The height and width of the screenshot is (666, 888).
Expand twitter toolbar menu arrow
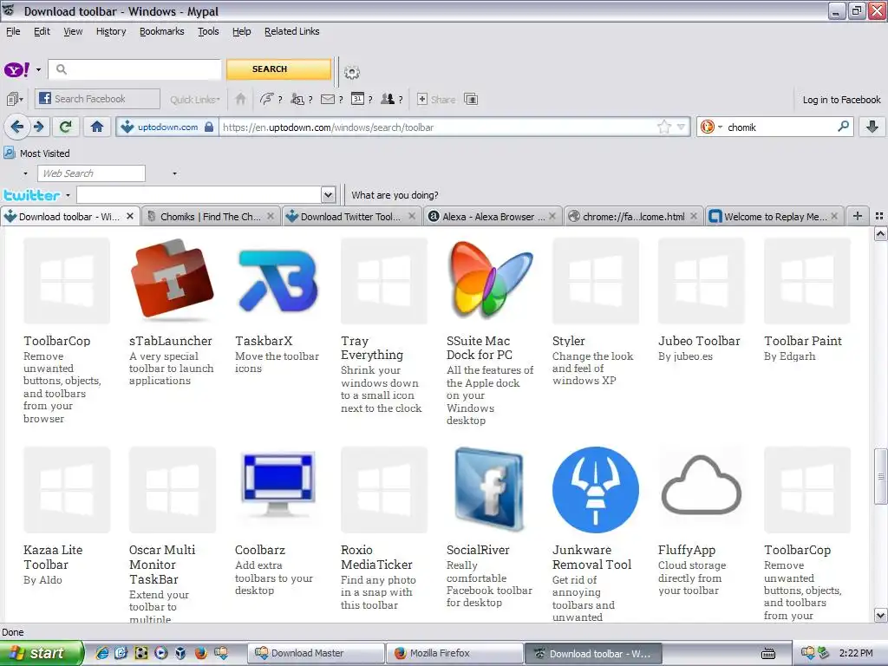click(x=68, y=195)
